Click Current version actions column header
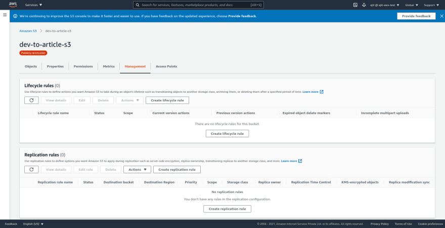Viewport: 445px width, 228px height. (171, 113)
